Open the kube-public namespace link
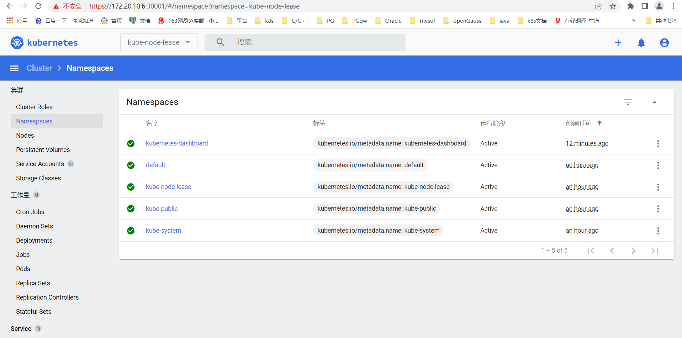The height and width of the screenshot is (338, 682). point(162,209)
